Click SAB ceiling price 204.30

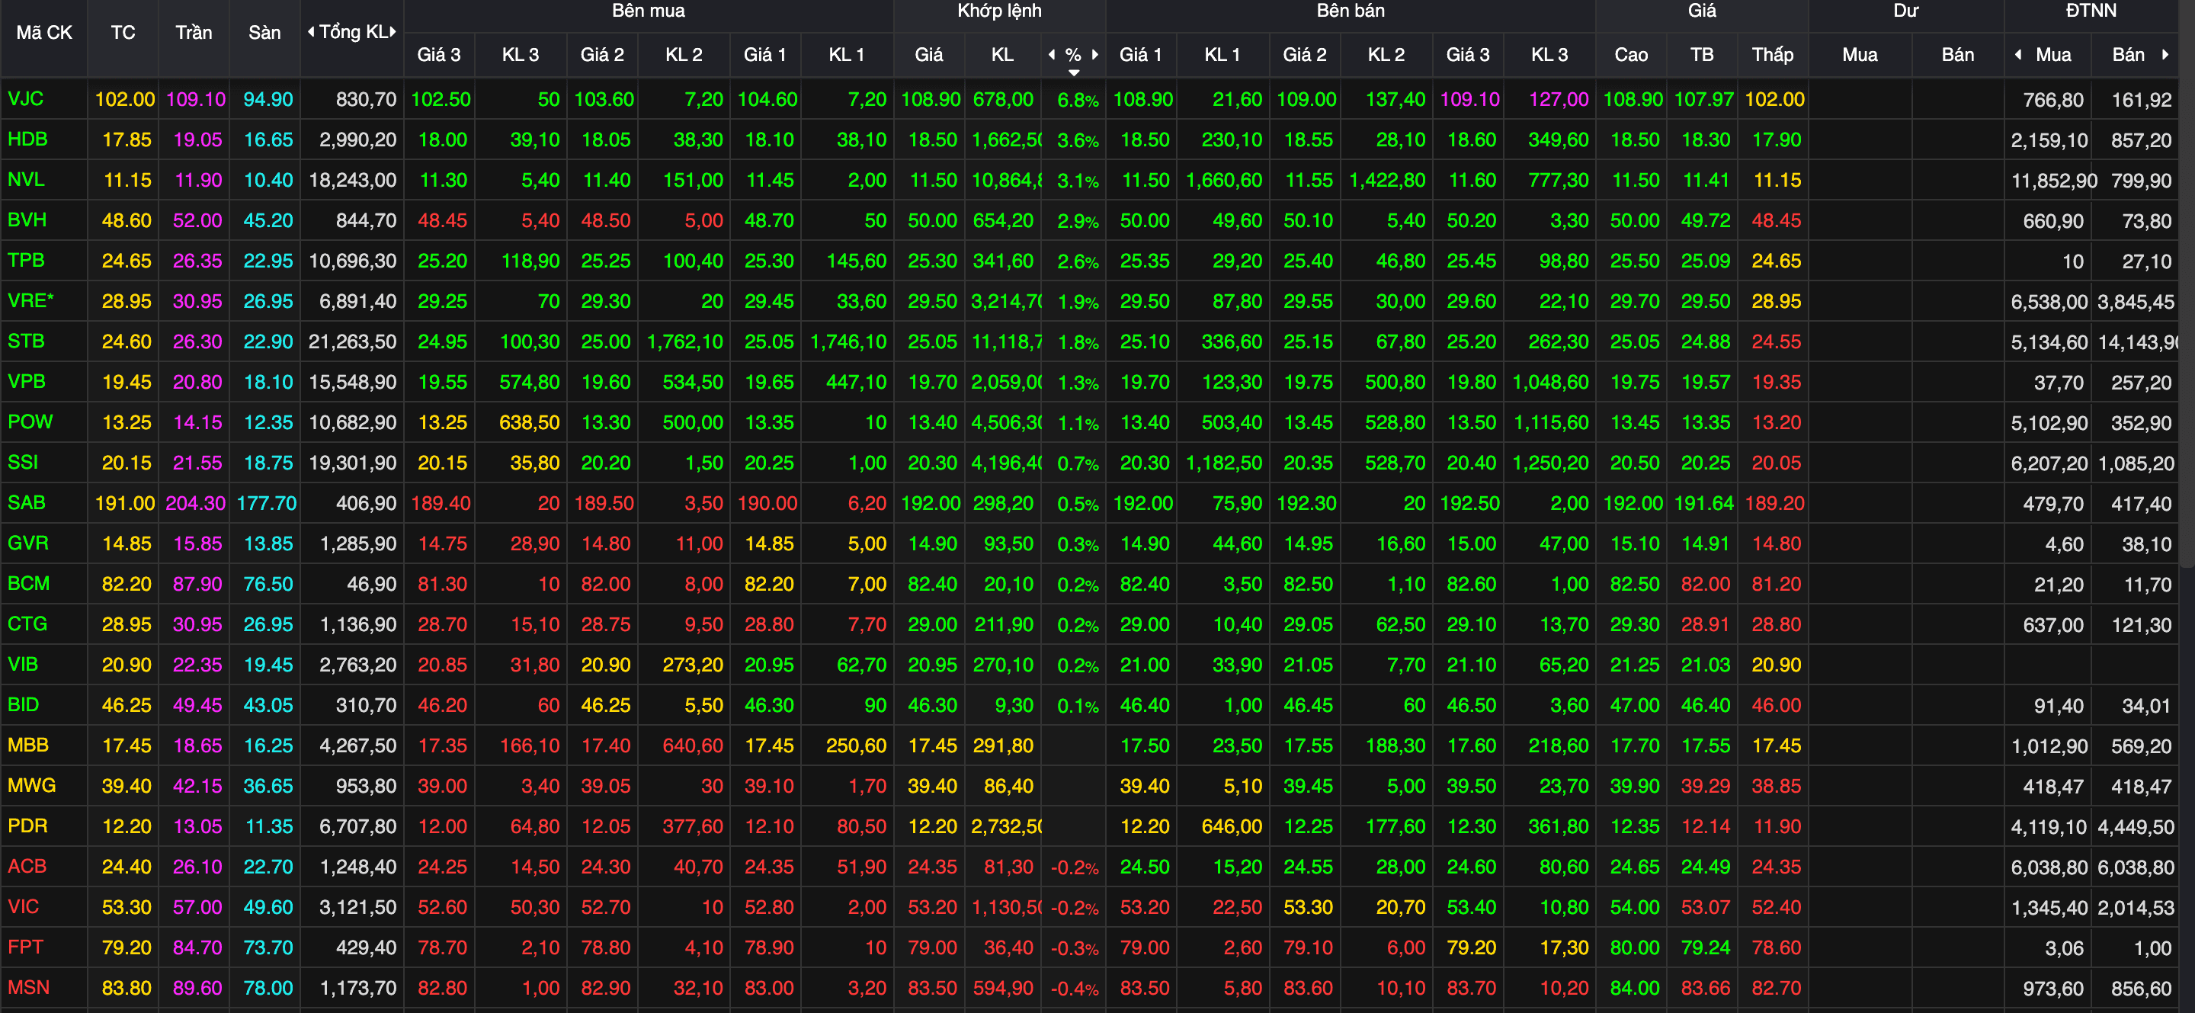[x=195, y=504]
